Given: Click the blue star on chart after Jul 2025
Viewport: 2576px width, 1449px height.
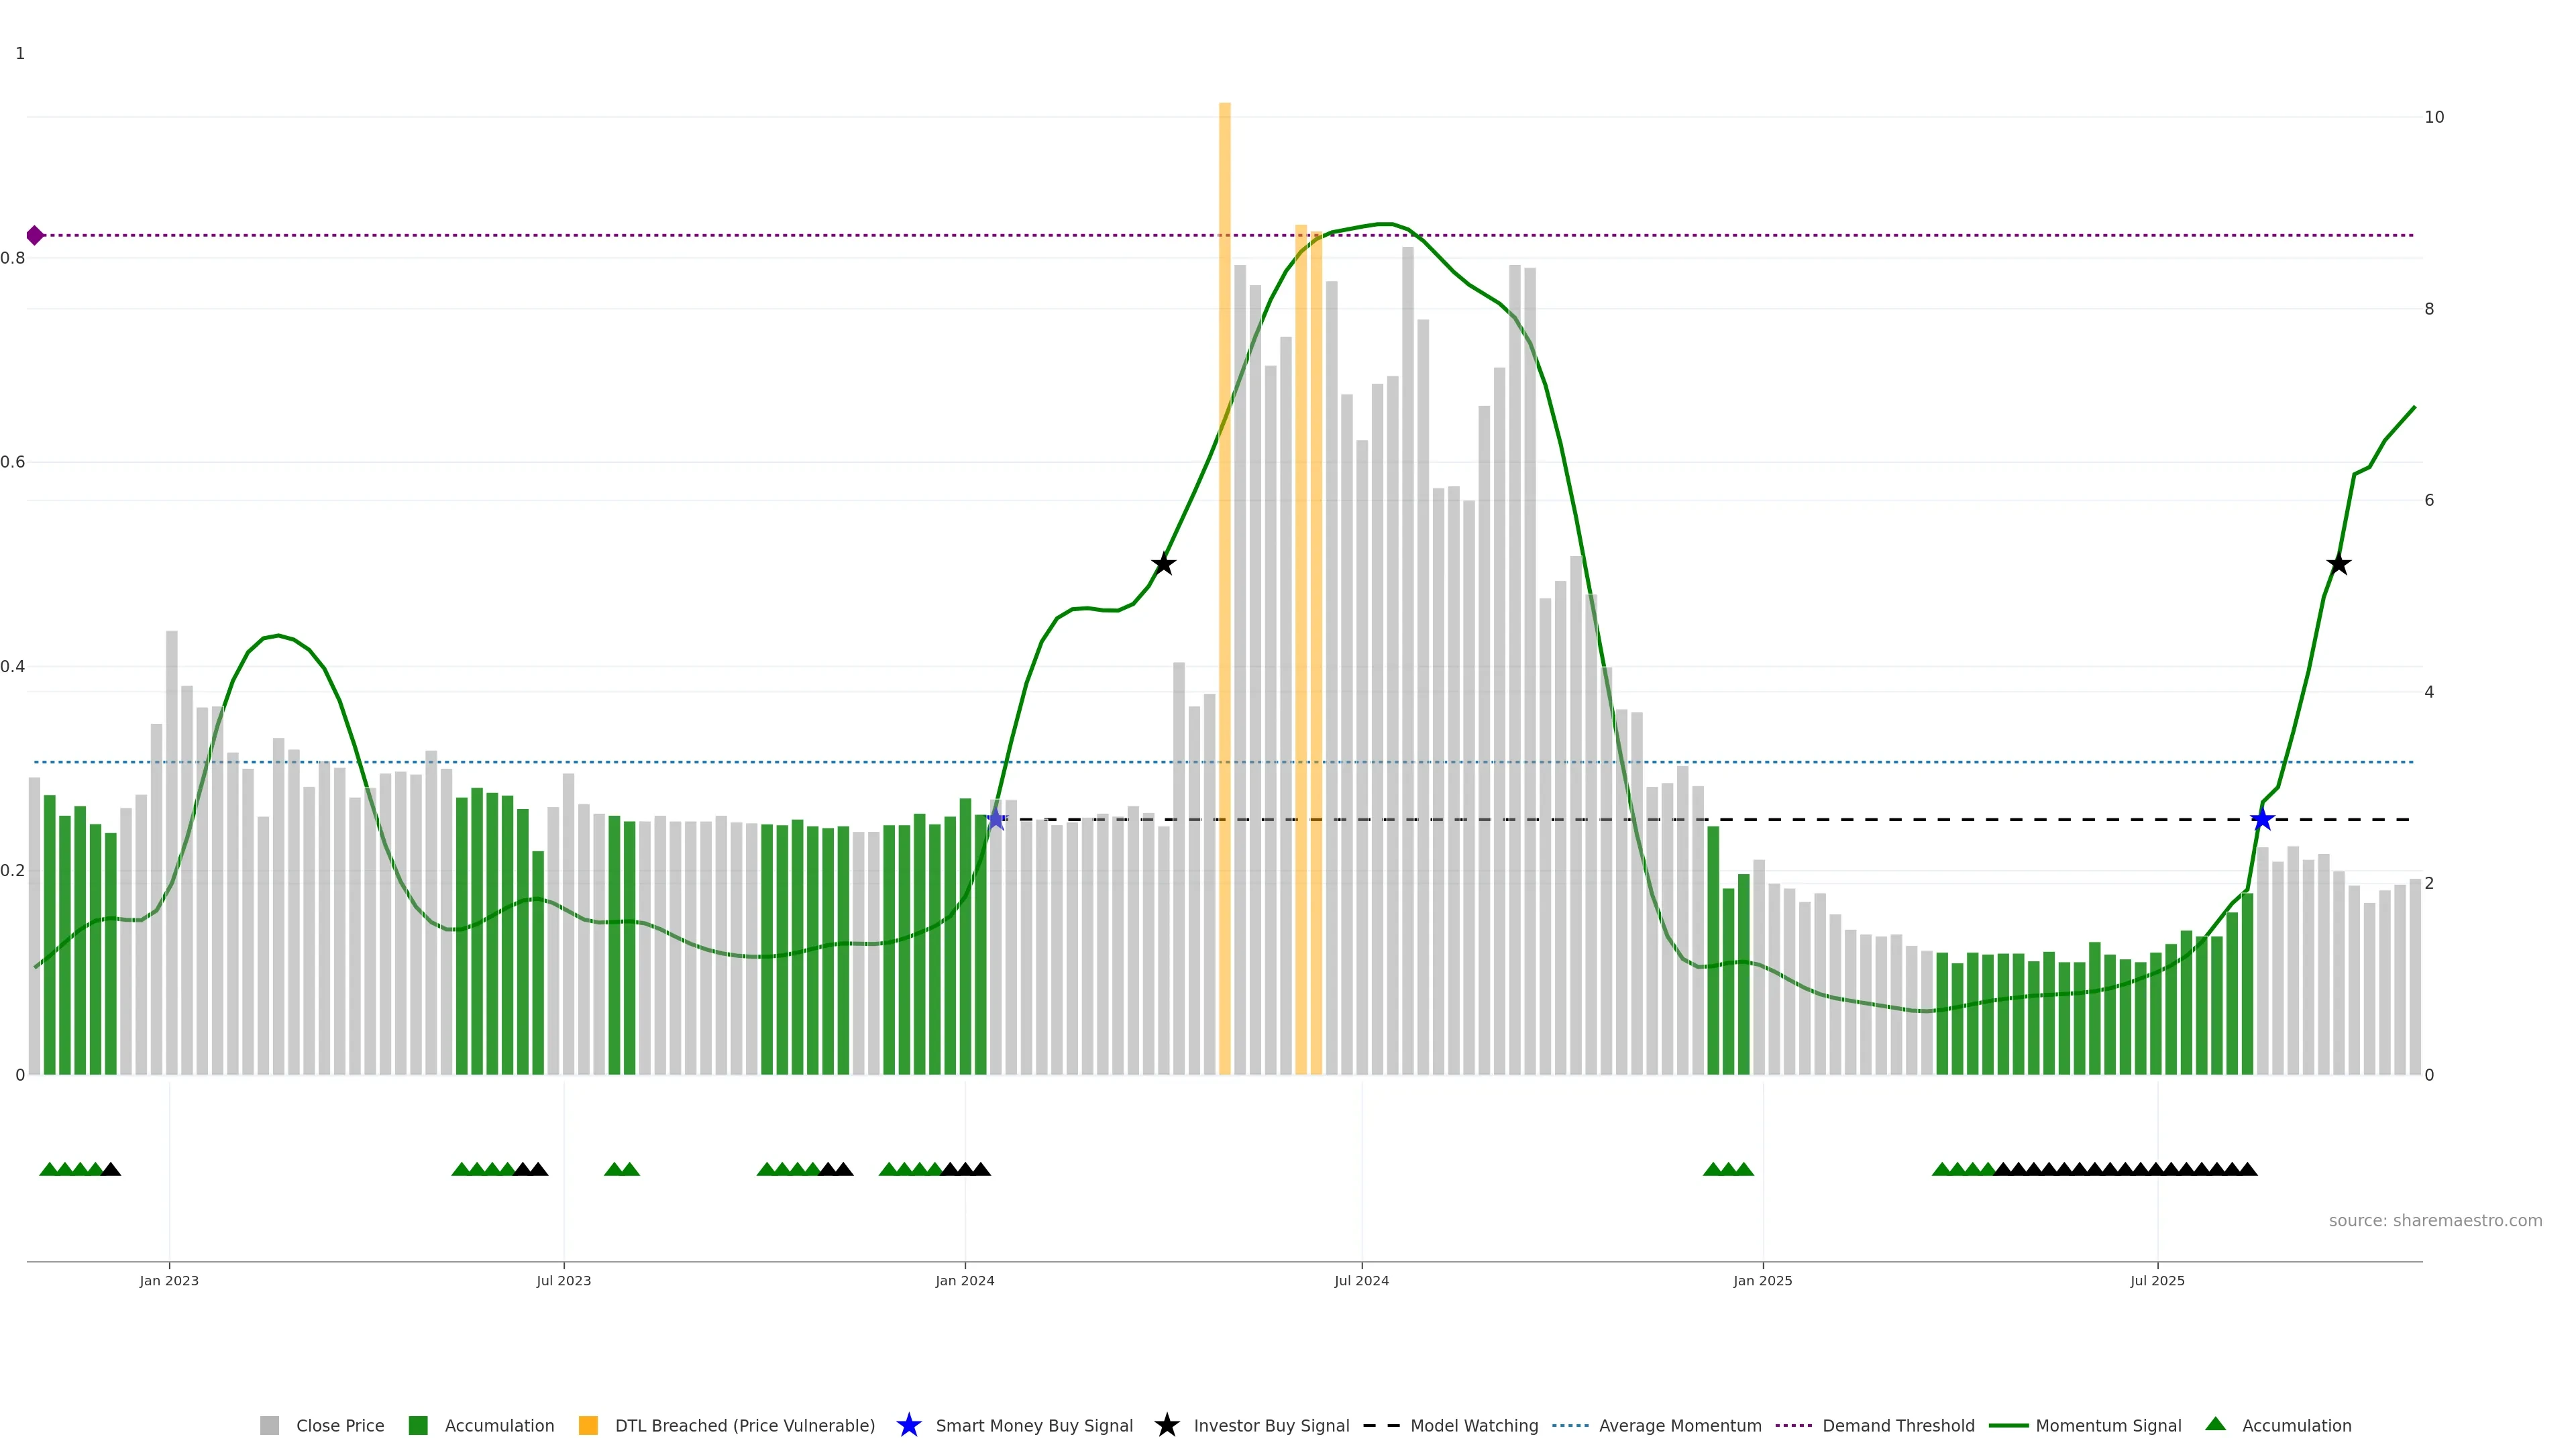Looking at the screenshot, I should pos(2262,819).
